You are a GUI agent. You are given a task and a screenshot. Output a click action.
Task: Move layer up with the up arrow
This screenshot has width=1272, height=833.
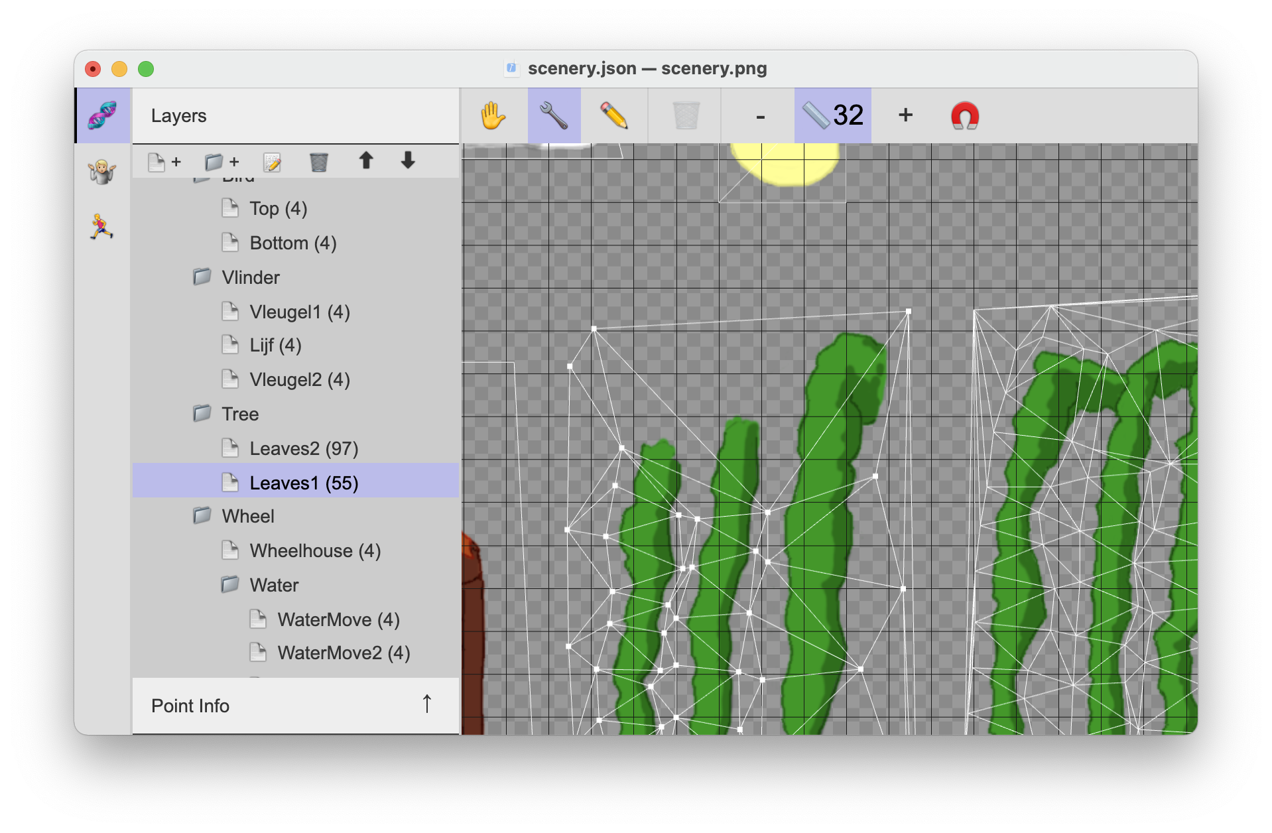(366, 160)
